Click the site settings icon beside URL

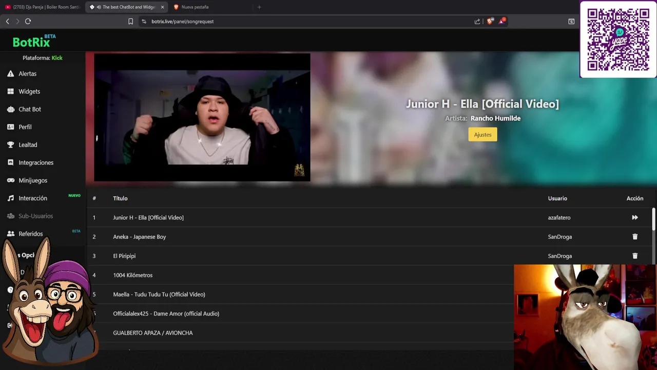click(144, 21)
